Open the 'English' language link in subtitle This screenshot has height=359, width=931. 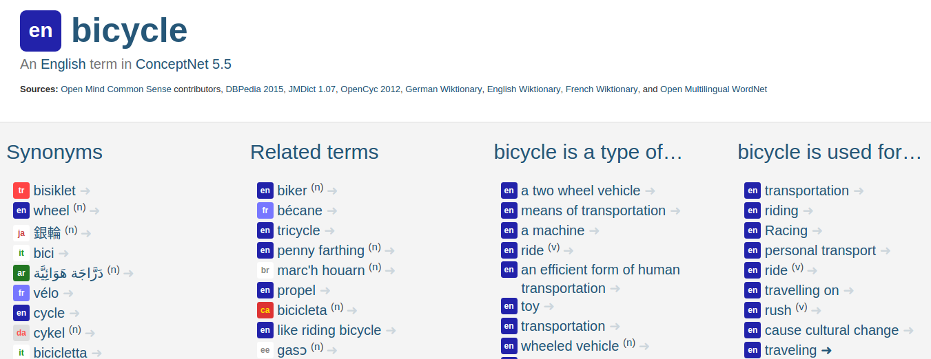(x=63, y=65)
